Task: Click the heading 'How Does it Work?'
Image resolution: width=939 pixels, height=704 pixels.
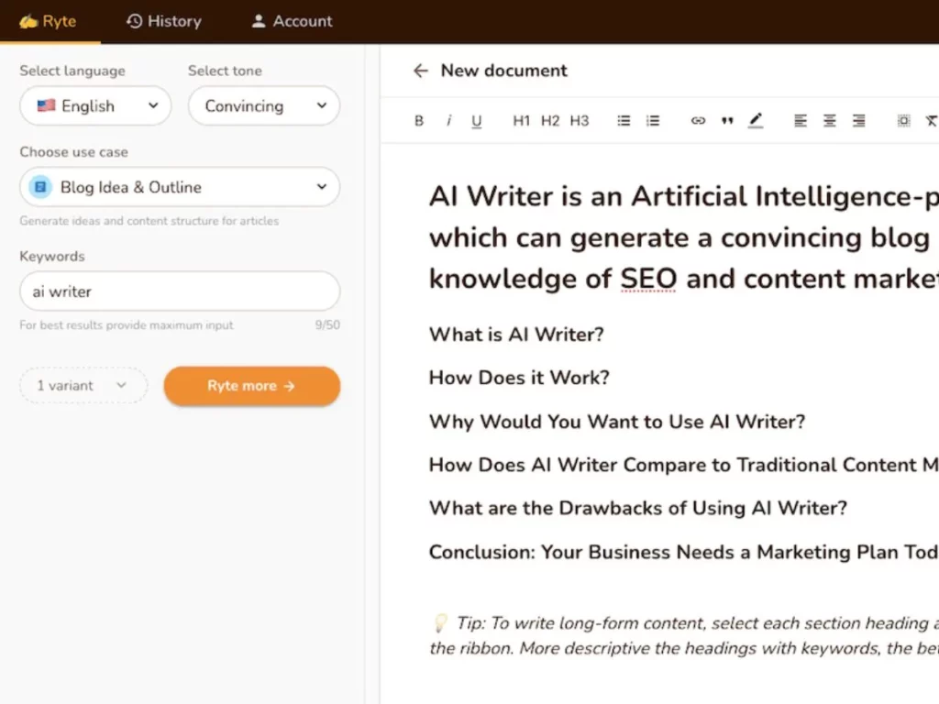Action: (519, 378)
